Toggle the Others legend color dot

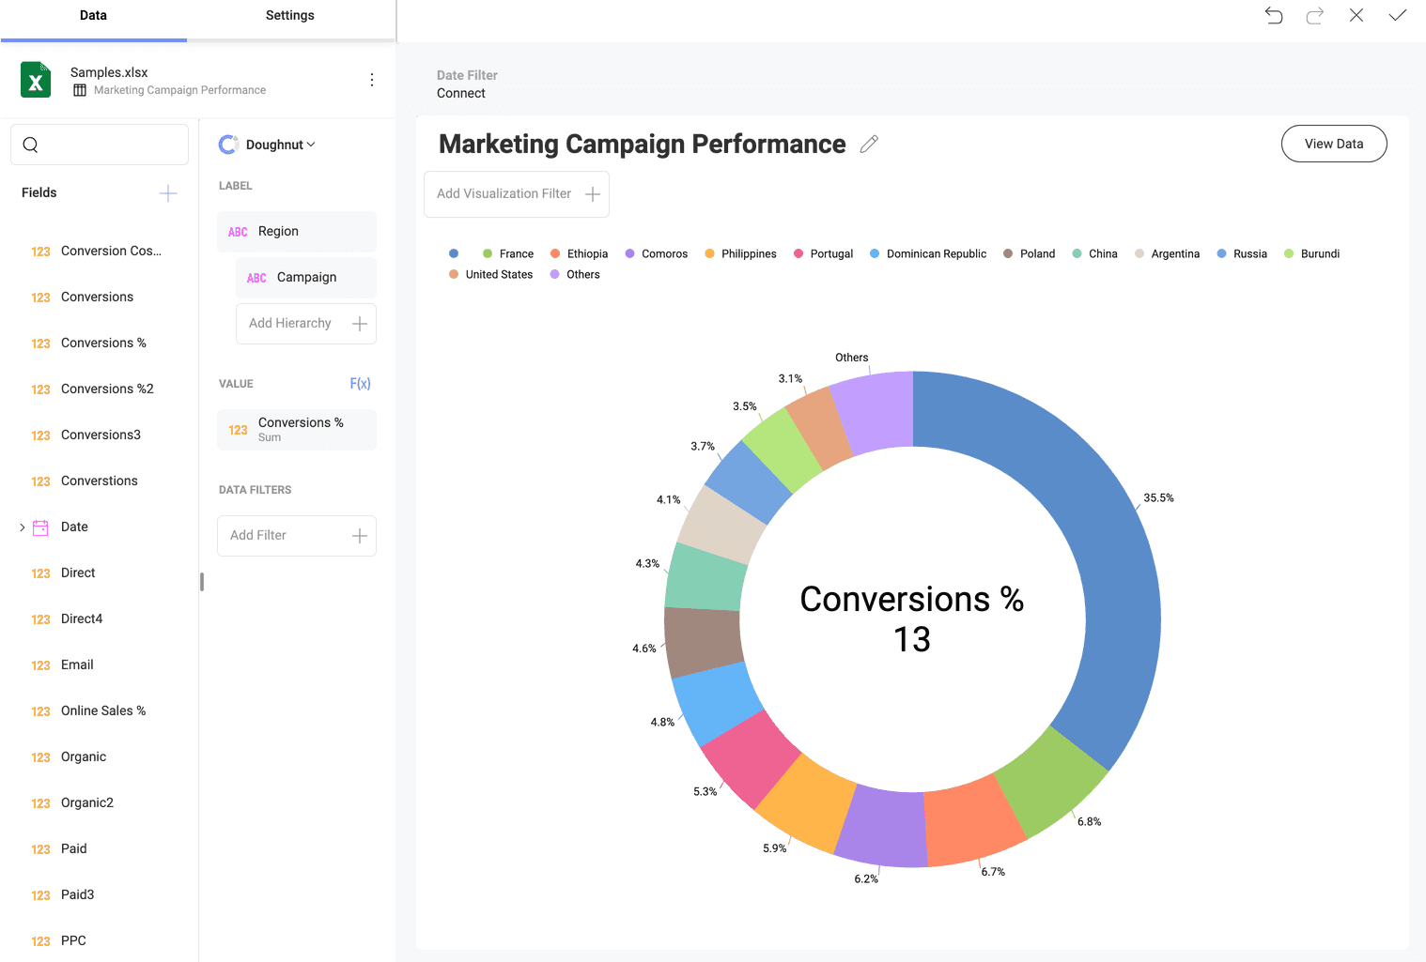pyautogui.click(x=555, y=274)
